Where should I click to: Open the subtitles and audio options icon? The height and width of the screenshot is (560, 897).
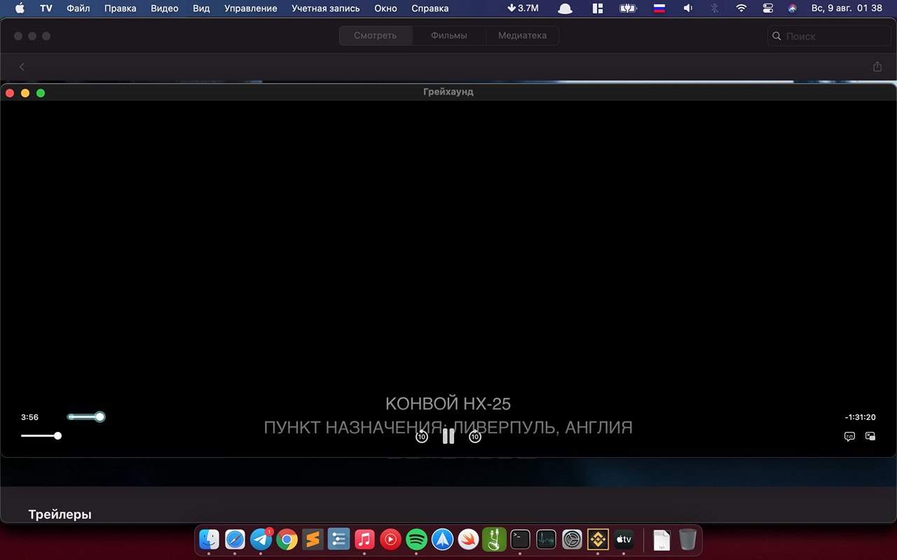pyautogui.click(x=849, y=436)
